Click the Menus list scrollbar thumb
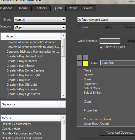135x140 pixels. pyautogui.click(x=63, y=122)
